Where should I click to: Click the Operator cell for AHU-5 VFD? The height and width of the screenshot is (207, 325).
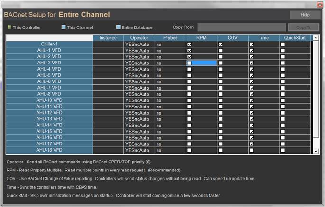coord(139,75)
